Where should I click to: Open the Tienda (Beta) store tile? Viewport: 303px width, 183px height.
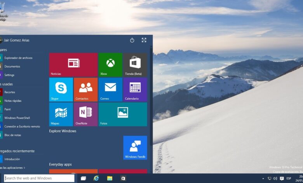tap(135, 65)
